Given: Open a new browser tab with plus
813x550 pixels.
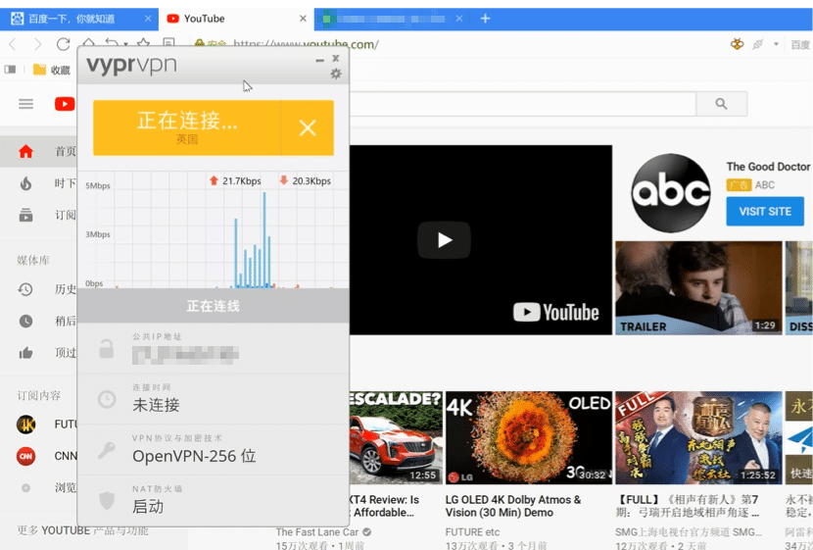Looking at the screenshot, I should [485, 19].
